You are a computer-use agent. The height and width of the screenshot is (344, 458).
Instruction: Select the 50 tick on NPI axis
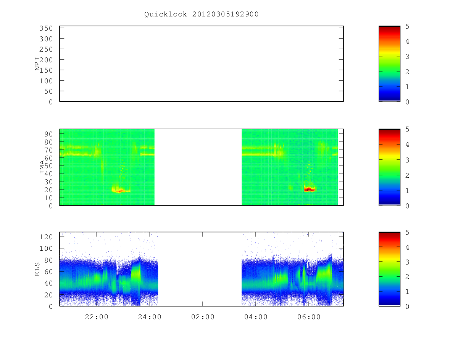coord(48,91)
